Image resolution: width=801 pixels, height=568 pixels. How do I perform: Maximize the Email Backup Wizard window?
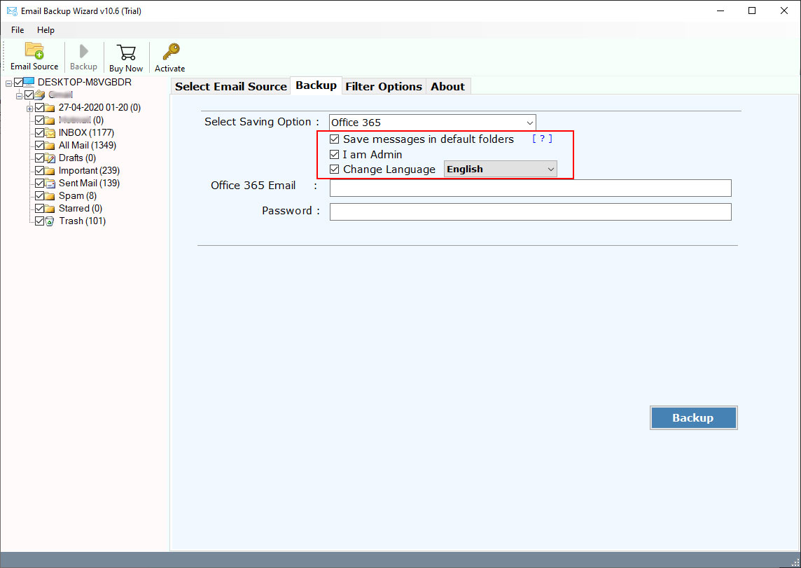(x=752, y=11)
